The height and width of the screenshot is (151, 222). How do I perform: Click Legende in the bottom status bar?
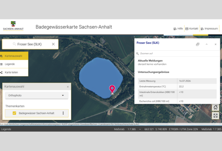[6, 129]
